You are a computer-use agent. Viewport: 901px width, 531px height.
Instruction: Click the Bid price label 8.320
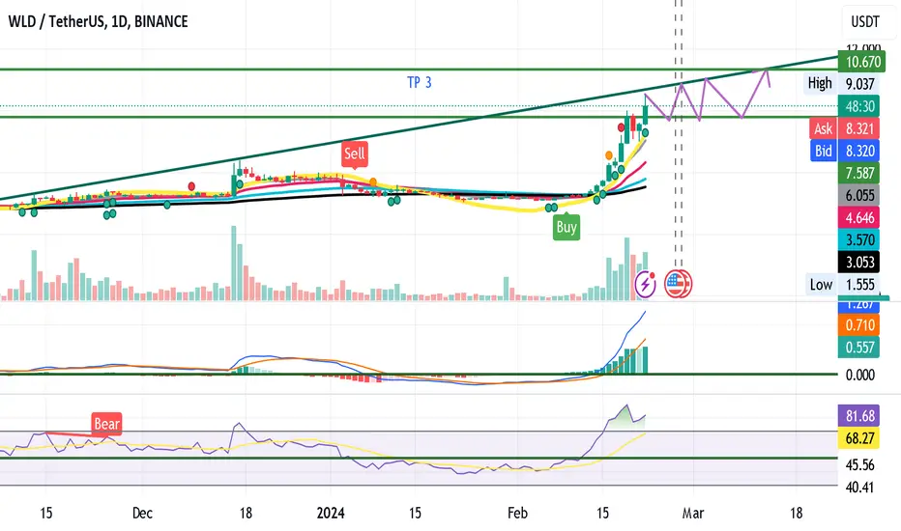[844, 151]
